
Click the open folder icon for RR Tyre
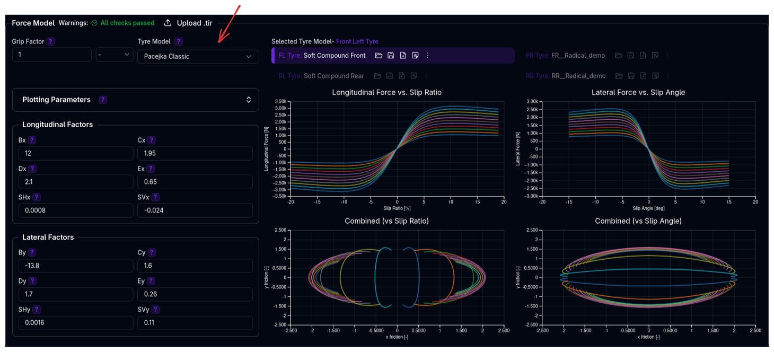[618, 76]
